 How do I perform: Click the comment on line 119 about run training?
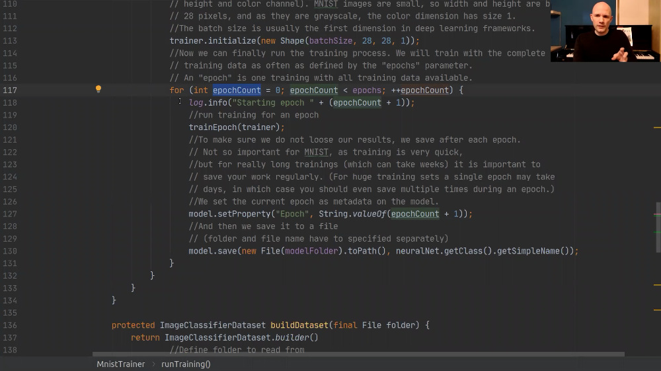[254, 115]
